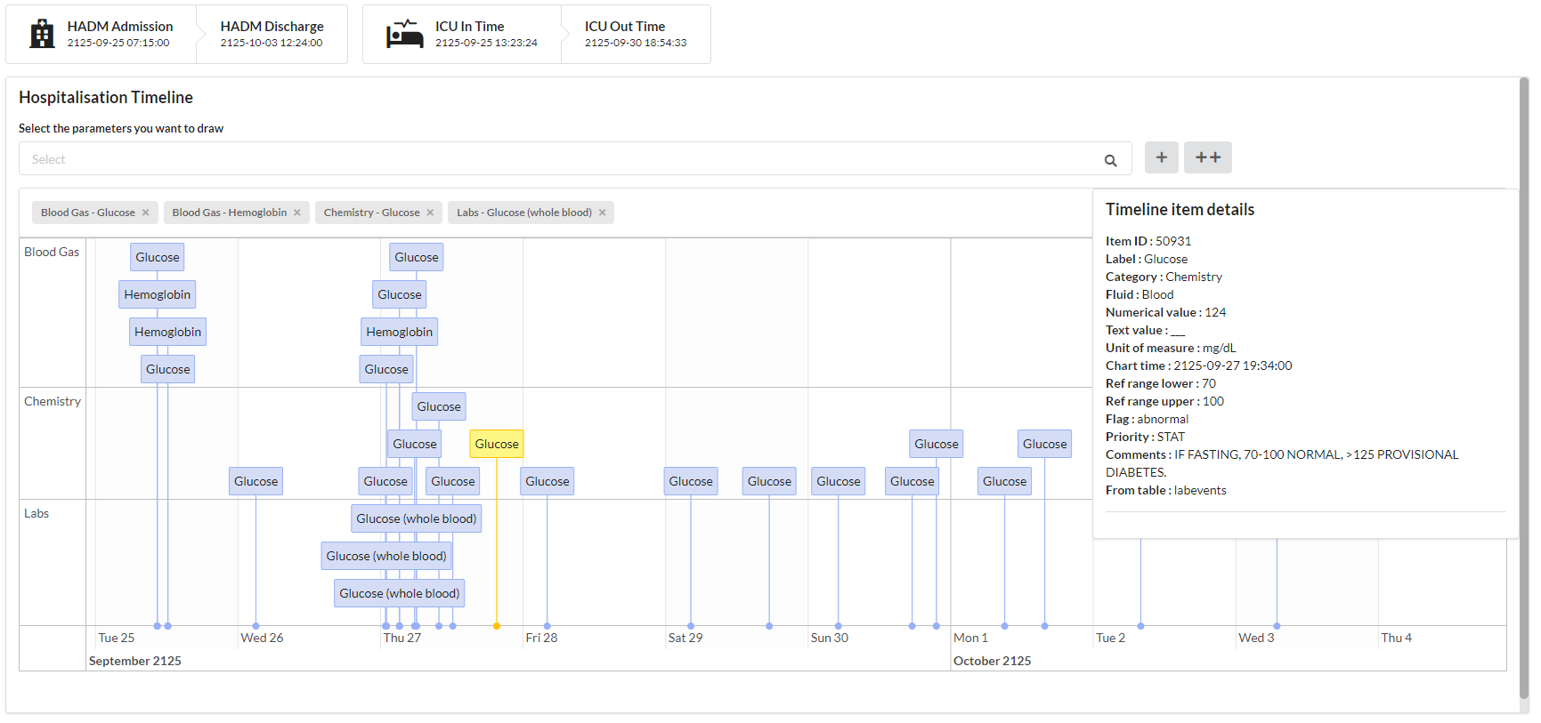Screen dimensions: 1541x723
Task: Select Chemistry Glucose item on Wed 26
Action: point(256,481)
